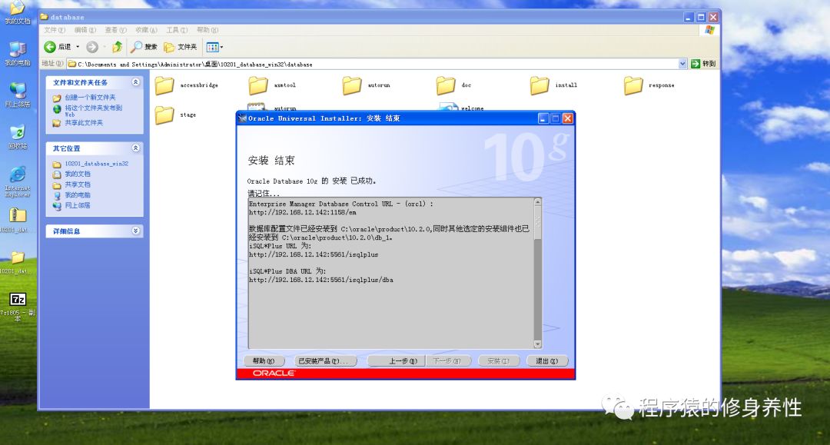Image resolution: width=830 pixels, height=445 pixels.
Task: Open the Recycle Bin desktop icon
Action: [x=18, y=137]
